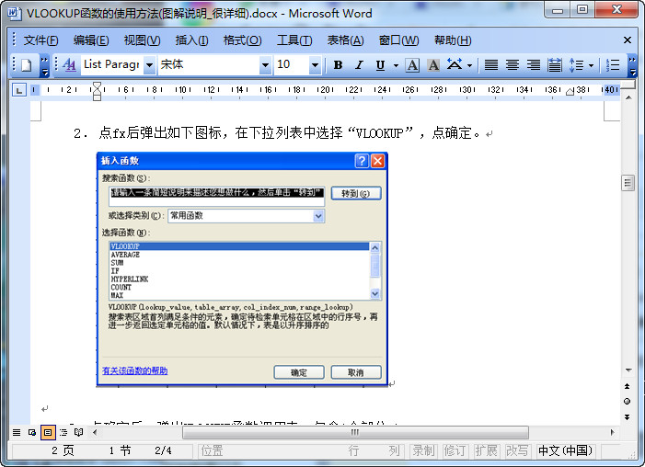This screenshot has width=645, height=467.
Task: Open the 帮助(H) menu
Action: point(453,40)
